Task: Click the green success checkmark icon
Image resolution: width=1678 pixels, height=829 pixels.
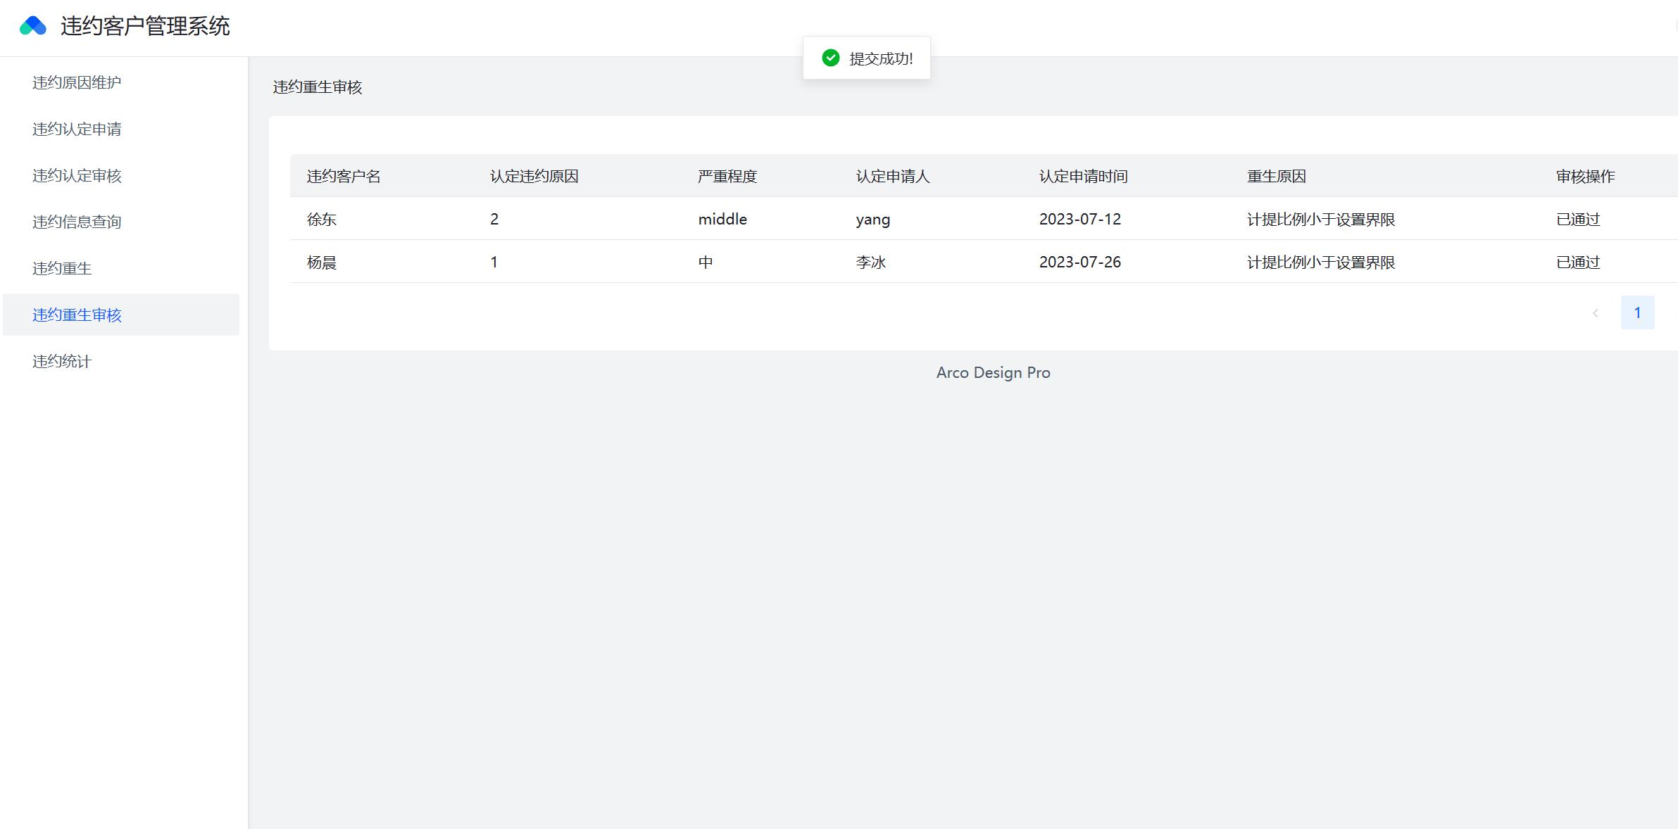Action: tap(831, 58)
